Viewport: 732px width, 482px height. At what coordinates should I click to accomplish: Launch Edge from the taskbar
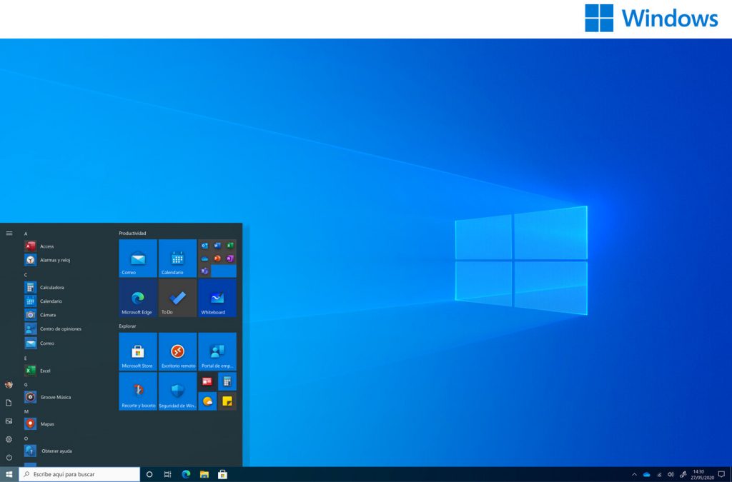pos(186,475)
